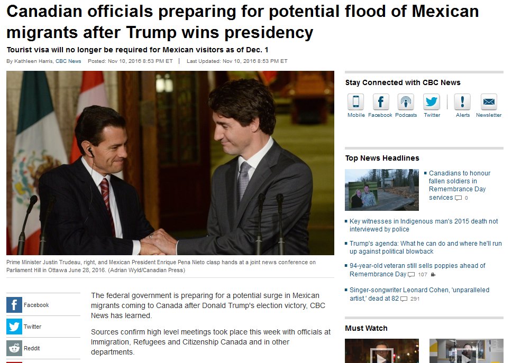Click the Trudeau and Pena Nieto photo
Viewport: 512px width, 363px height.
click(170, 163)
